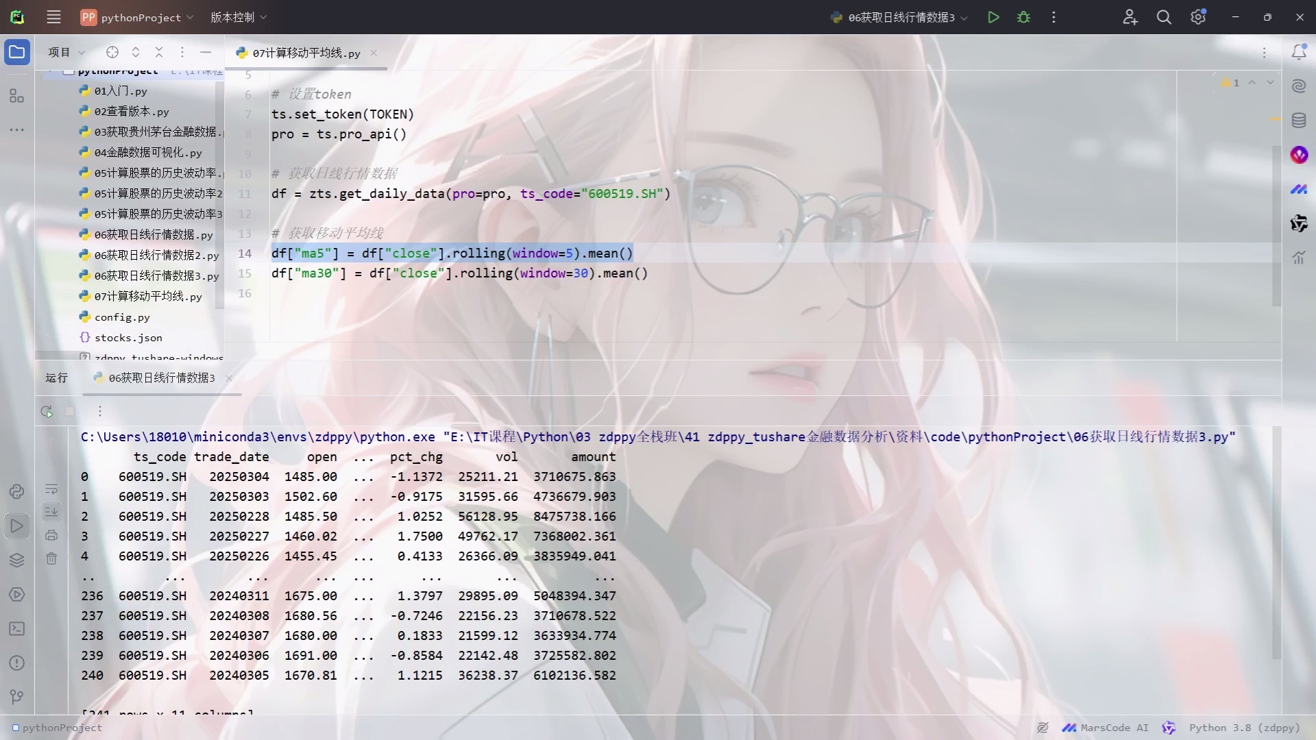Open the Problems tool window
Image resolution: width=1316 pixels, height=740 pixels.
17,663
